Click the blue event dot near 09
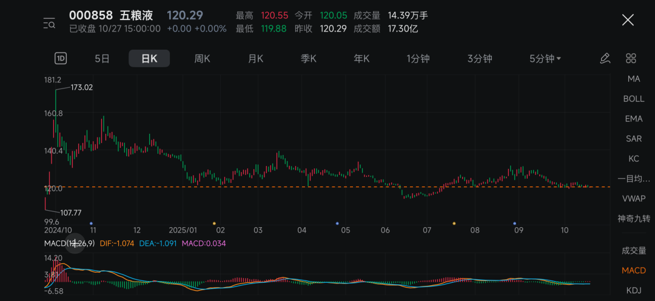Image resolution: width=655 pixels, height=301 pixels. click(x=515, y=223)
